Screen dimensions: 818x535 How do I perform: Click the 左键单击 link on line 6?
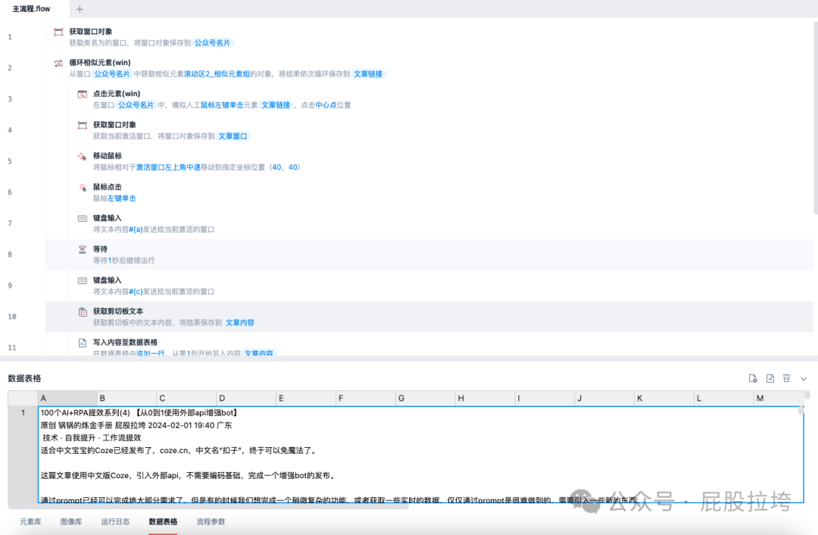tap(121, 199)
